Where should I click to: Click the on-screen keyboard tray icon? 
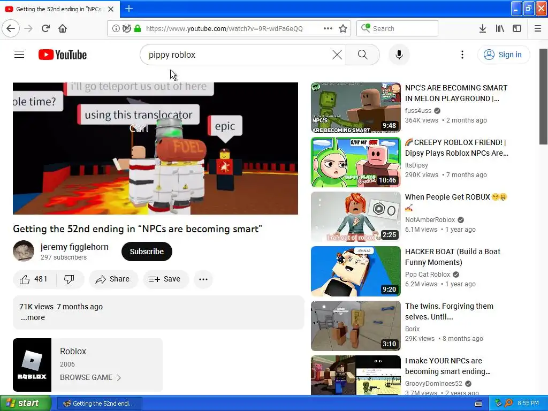(478, 404)
